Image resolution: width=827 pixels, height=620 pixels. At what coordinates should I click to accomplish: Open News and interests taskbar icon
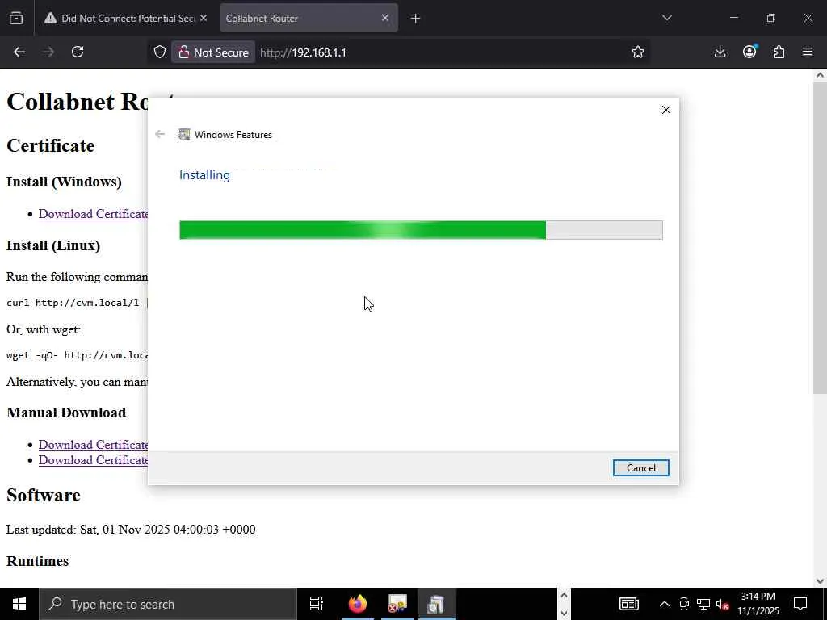pyautogui.click(x=628, y=604)
